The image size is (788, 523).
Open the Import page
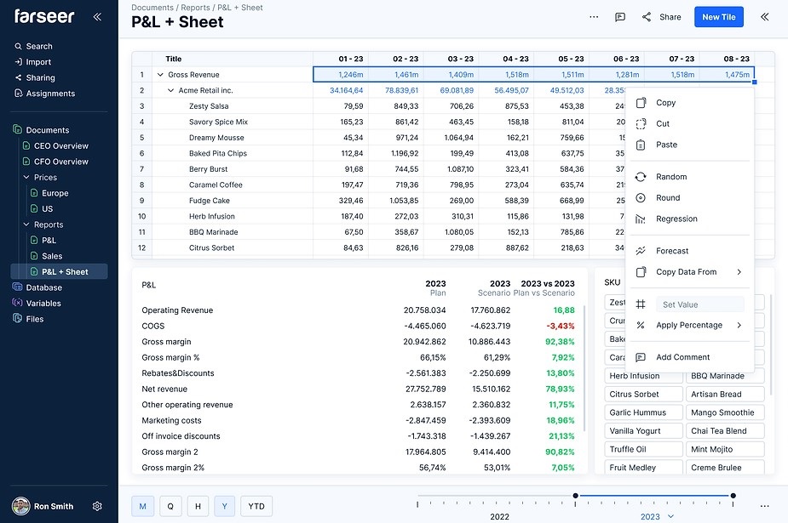33,62
